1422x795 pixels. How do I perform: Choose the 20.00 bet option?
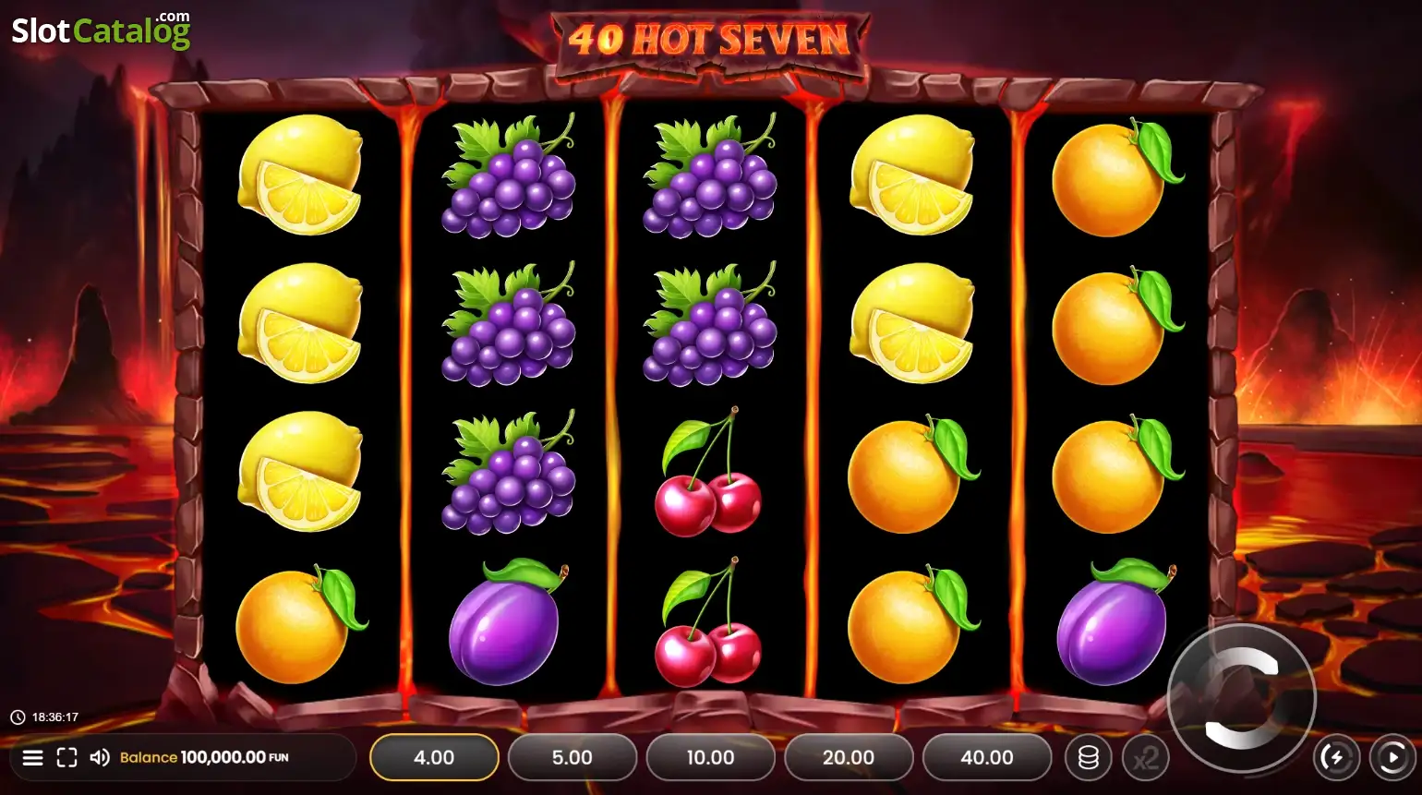849,757
